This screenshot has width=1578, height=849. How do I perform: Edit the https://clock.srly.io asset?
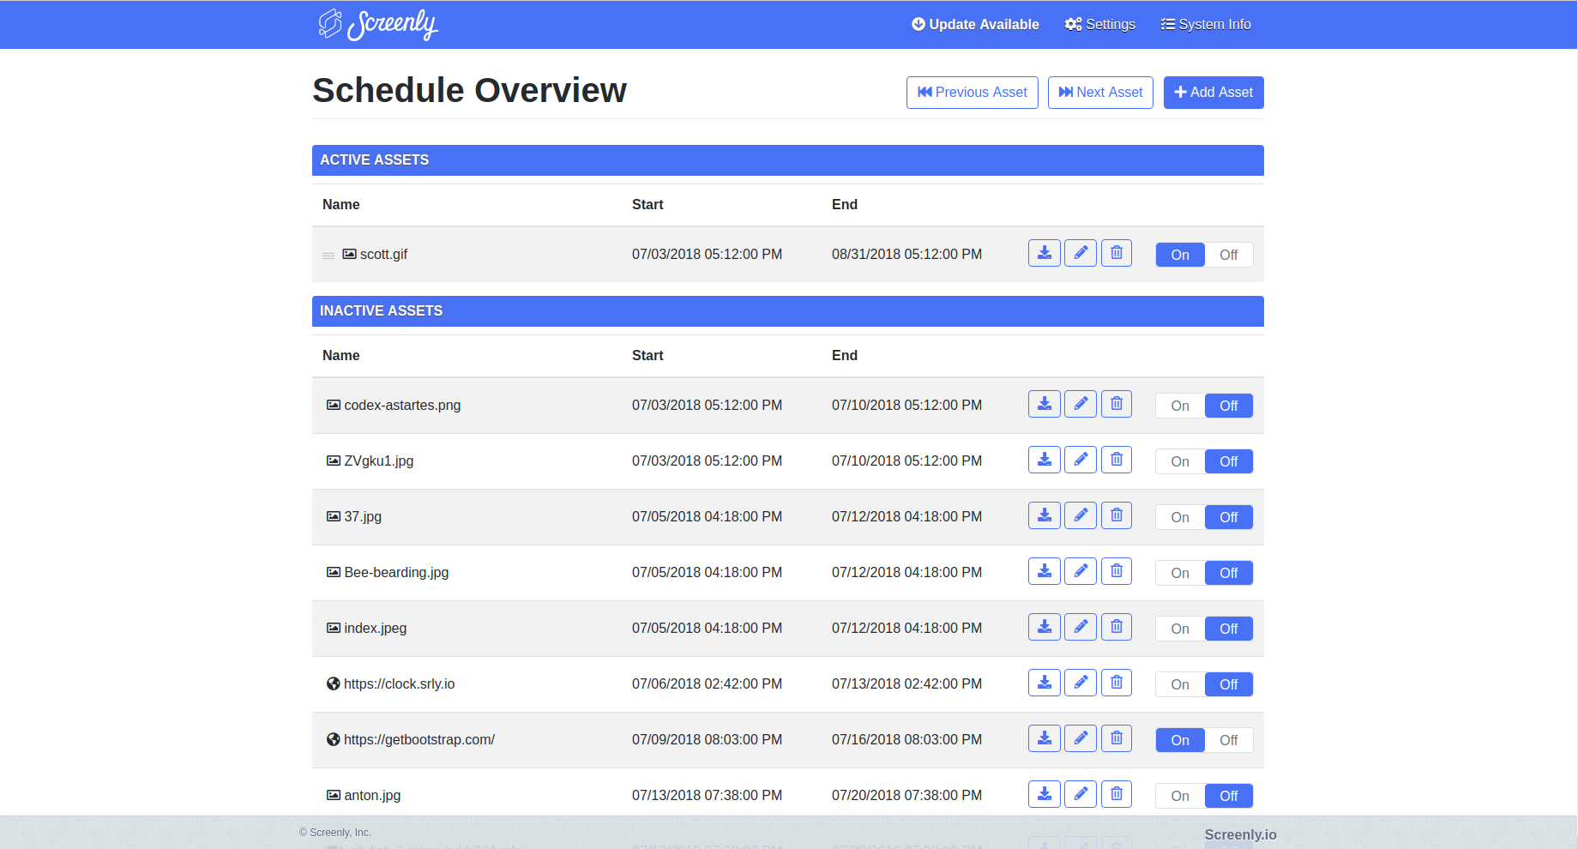click(x=1080, y=682)
